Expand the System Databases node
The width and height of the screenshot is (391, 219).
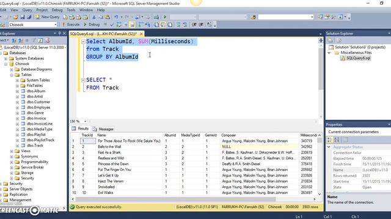(5, 58)
